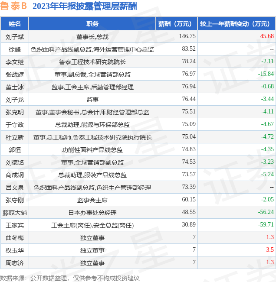
Task: Click the 2023年年报披露管理层薪酬 title
Action: 85,6
